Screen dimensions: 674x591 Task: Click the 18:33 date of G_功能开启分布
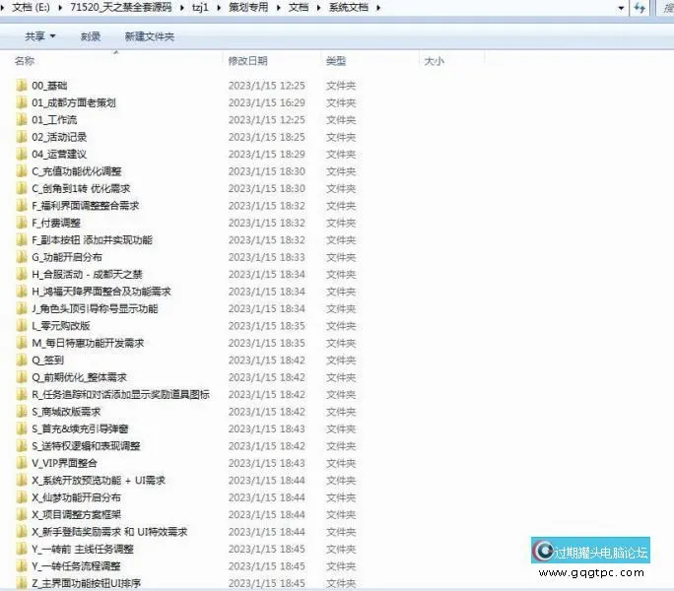266,257
